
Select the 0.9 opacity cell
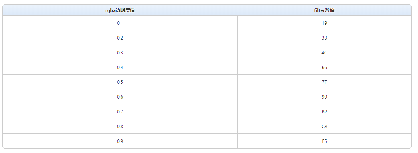(x=120, y=141)
